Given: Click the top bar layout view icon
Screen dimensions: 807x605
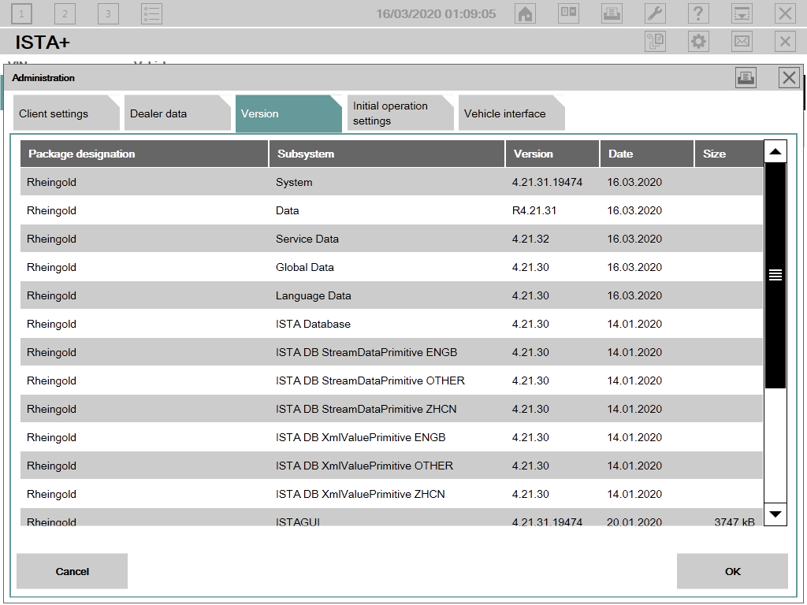Looking at the screenshot, I should tap(568, 13).
